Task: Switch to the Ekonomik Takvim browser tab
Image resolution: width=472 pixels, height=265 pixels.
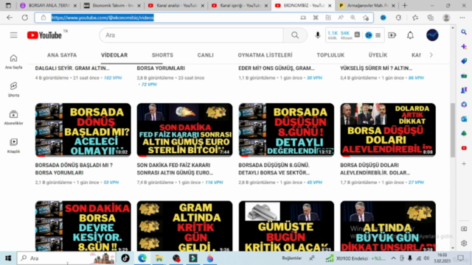Action: point(112,5)
